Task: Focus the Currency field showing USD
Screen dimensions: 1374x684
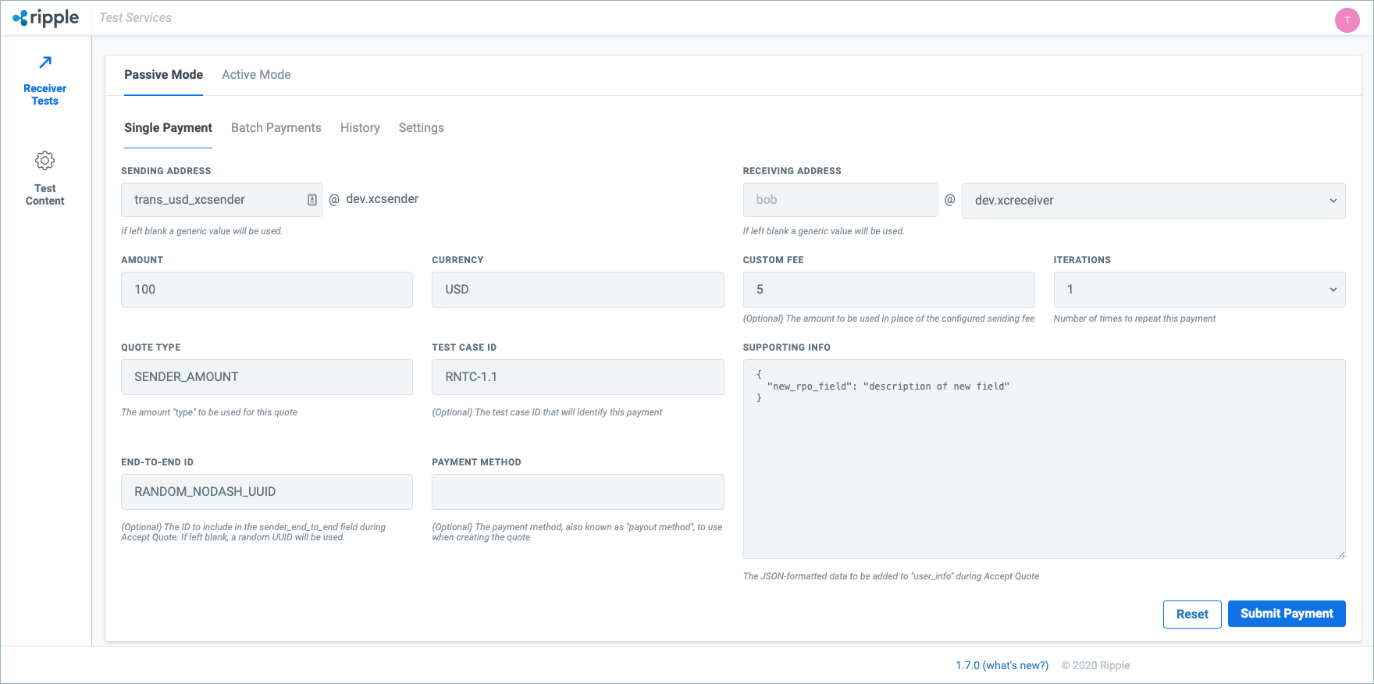Action: point(577,290)
